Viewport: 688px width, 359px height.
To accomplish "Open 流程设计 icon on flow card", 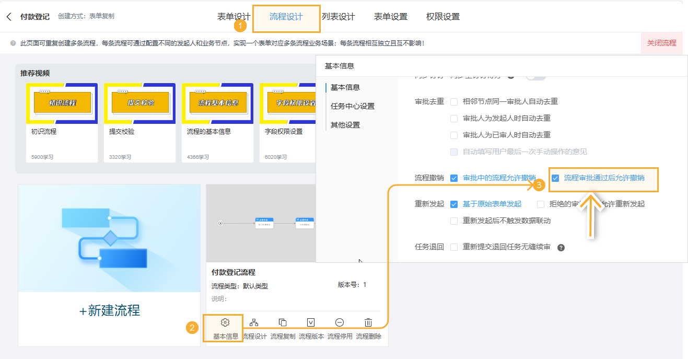I will click(254, 322).
